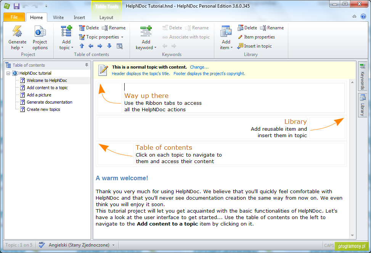Open Item properties in Library group

(x=256, y=37)
